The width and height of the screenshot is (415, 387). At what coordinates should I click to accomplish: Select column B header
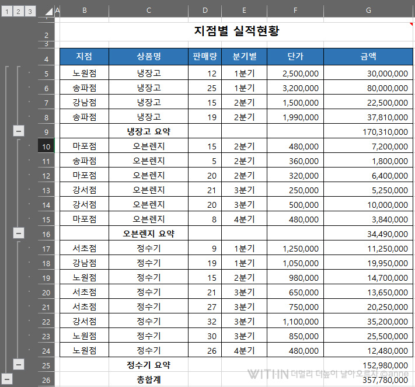click(85, 11)
